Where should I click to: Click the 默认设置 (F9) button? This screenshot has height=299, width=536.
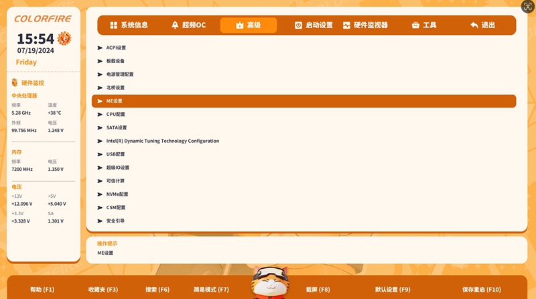[x=393, y=290]
